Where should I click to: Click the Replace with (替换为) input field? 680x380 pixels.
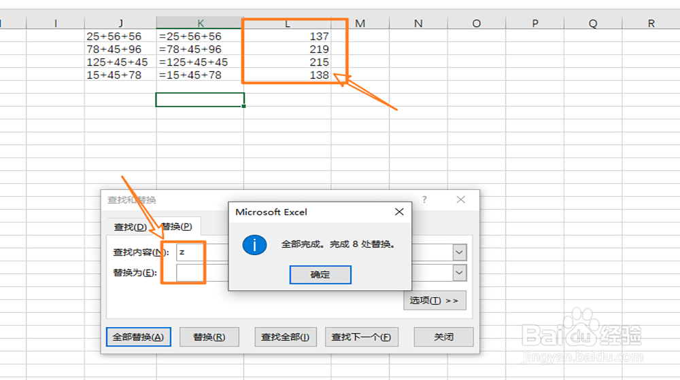(202, 273)
